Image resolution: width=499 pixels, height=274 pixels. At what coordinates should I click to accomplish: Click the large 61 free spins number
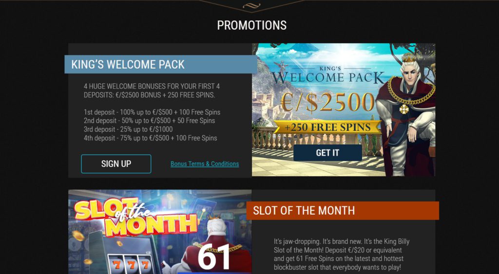[x=214, y=258]
